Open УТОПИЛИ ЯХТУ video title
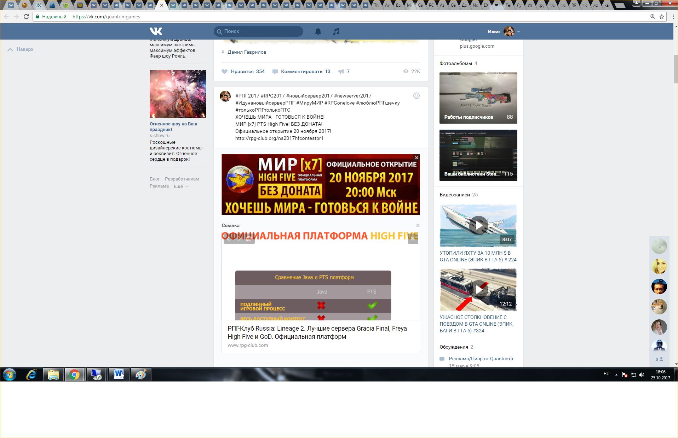Viewport: 678px width, 438px height. [478, 256]
